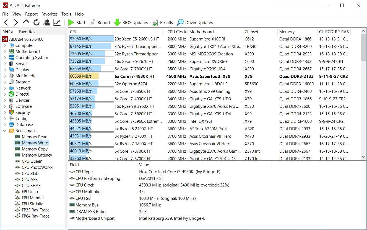Open the File menu
The height and width of the screenshot is (230, 367).
(5, 14)
